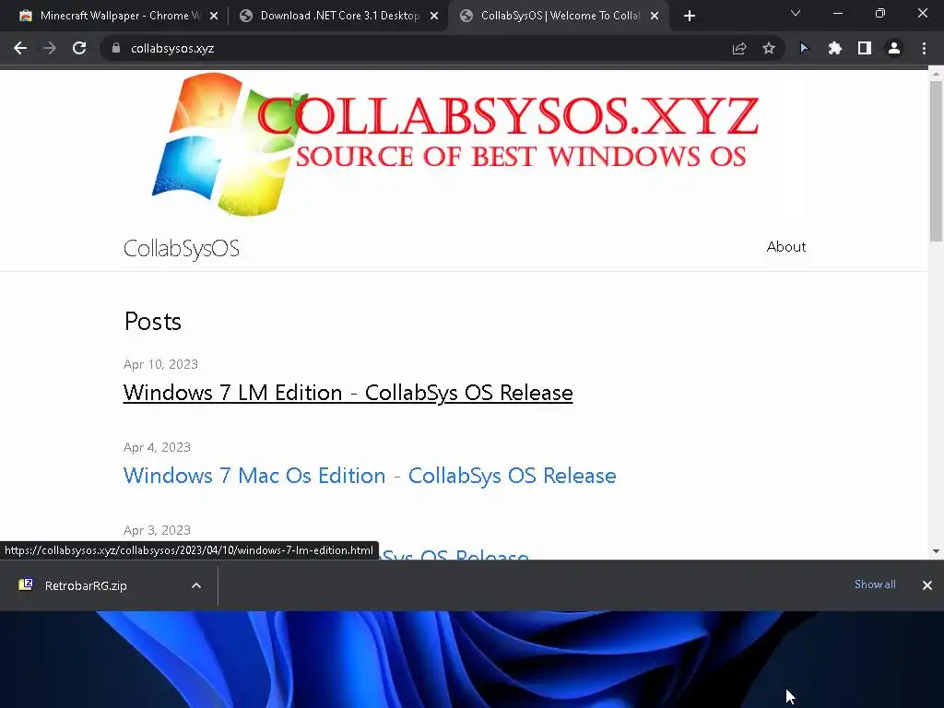
Task: Click the scrollbar down arrow
Action: 937,551
